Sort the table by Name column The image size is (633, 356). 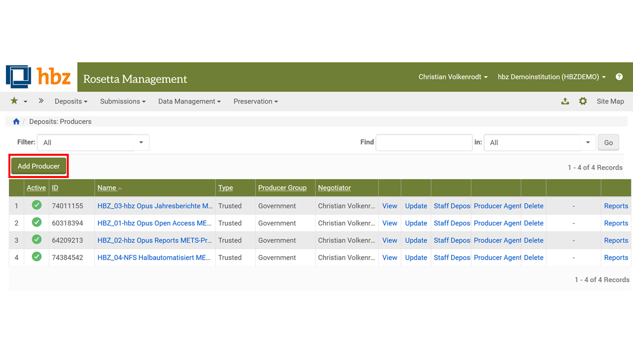click(107, 188)
